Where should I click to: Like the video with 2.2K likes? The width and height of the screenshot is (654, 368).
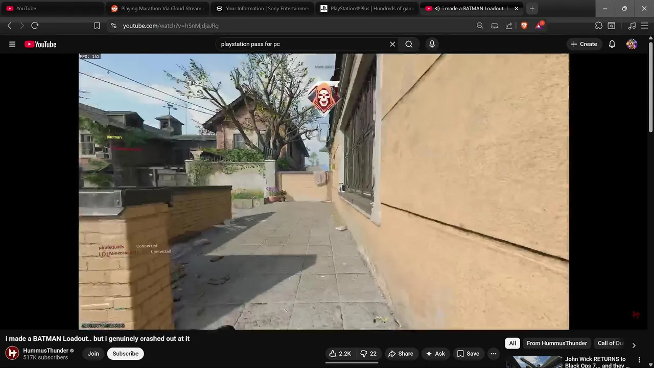pyautogui.click(x=340, y=354)
